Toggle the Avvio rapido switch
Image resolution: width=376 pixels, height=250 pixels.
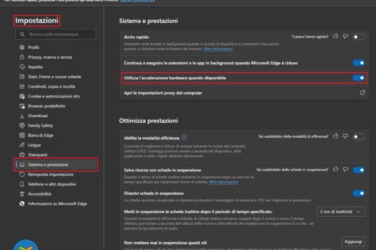click(358, 36)
